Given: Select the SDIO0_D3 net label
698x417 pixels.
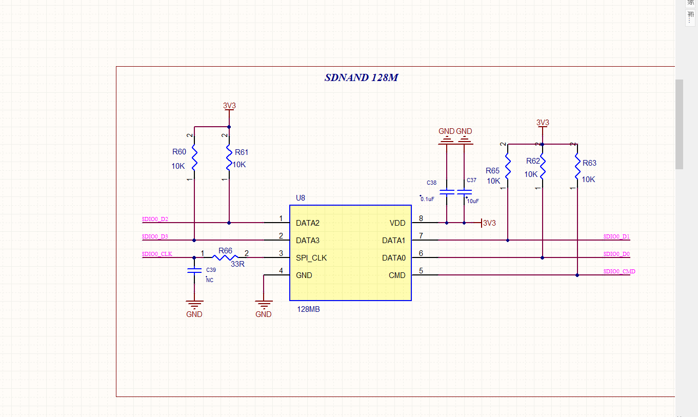Looking at the screenshot, I should coord(155,237).
